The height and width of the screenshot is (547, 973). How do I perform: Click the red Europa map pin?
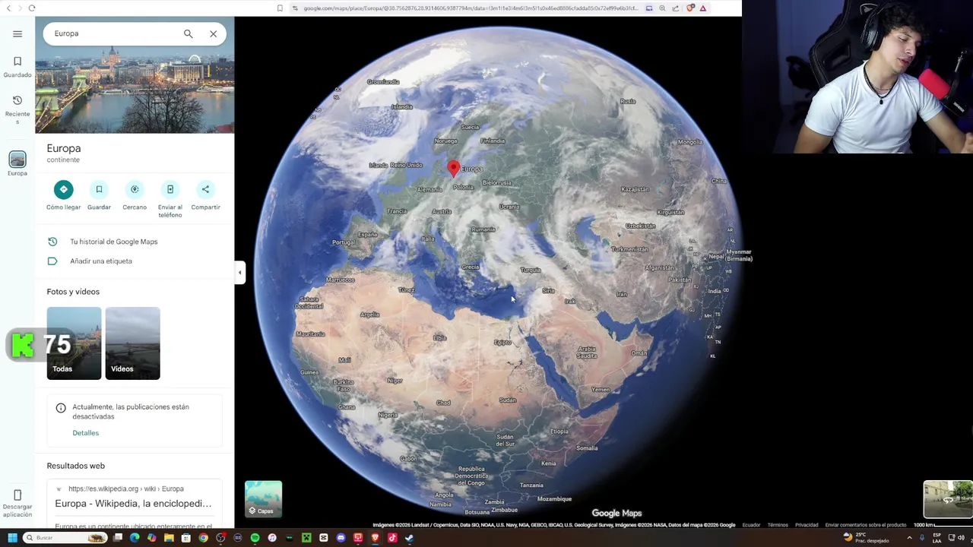454,168
